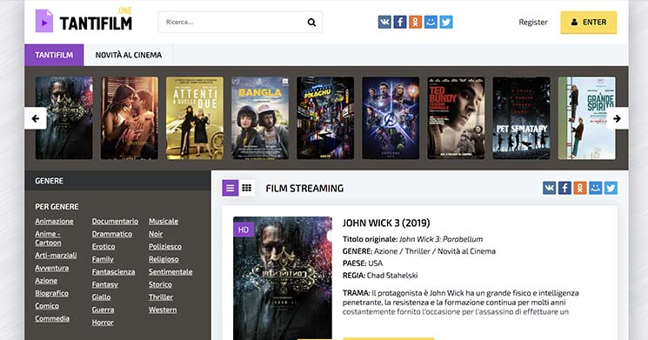Choose the Horror genre
Image resolution: width=648 pixels, height=340 pixels.
(x=103, y=323)
